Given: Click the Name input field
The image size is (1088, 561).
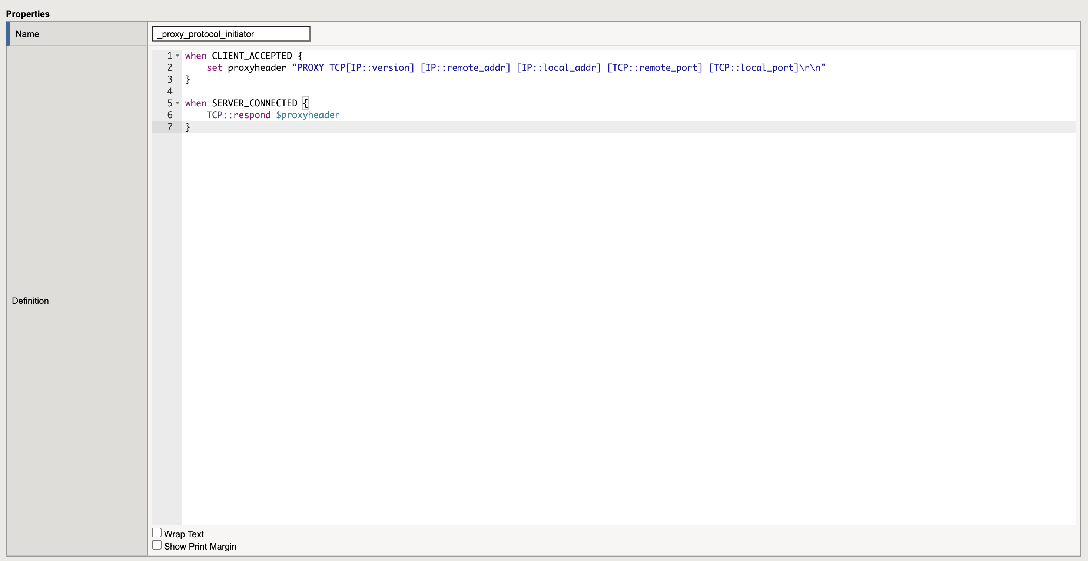Looking at the screenshot, I should 231,34.
